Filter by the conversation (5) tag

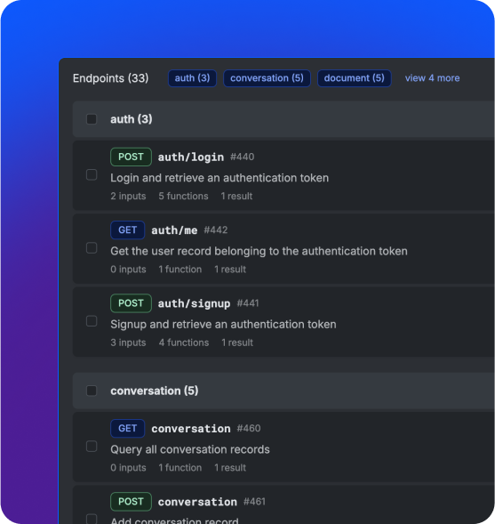pos(267,78)
